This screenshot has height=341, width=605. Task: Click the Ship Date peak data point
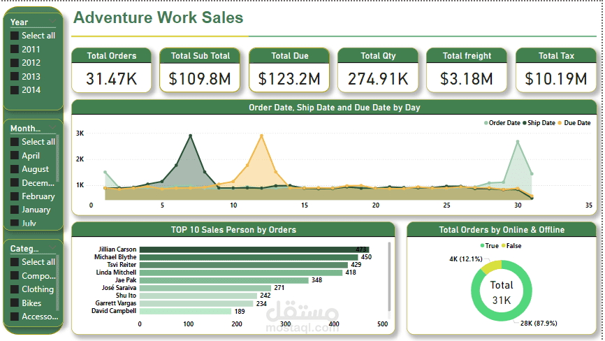(190, 136)
